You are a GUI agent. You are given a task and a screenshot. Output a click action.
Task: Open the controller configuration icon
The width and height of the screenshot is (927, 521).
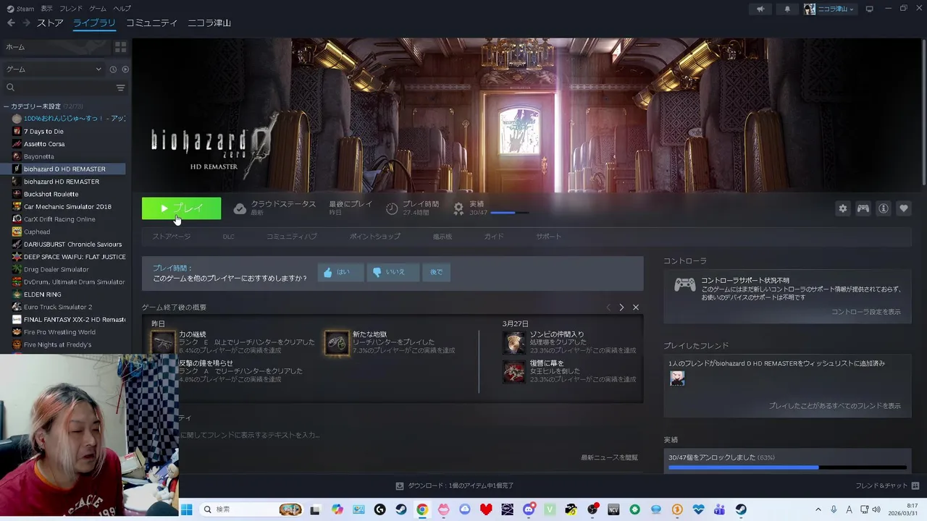pos(863,208)
